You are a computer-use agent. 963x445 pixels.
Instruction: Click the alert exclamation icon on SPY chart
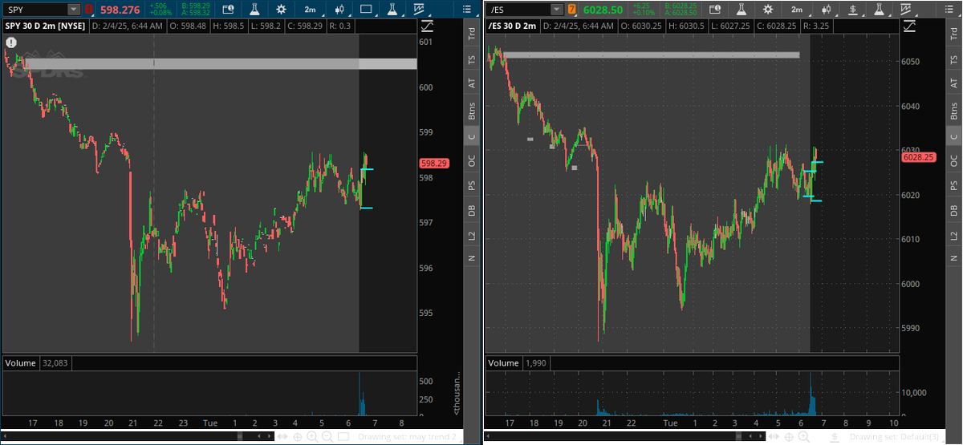tap(10, 41)
